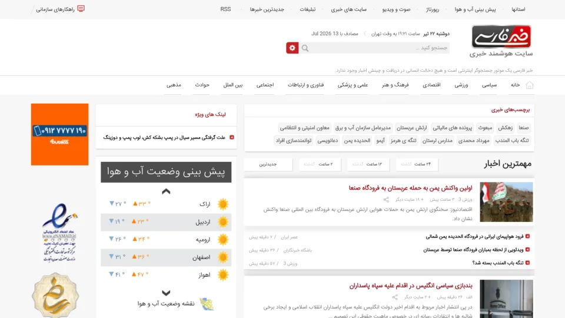Click the مهرداد محمدی news tag
The image size is (565, 318).
474,141
